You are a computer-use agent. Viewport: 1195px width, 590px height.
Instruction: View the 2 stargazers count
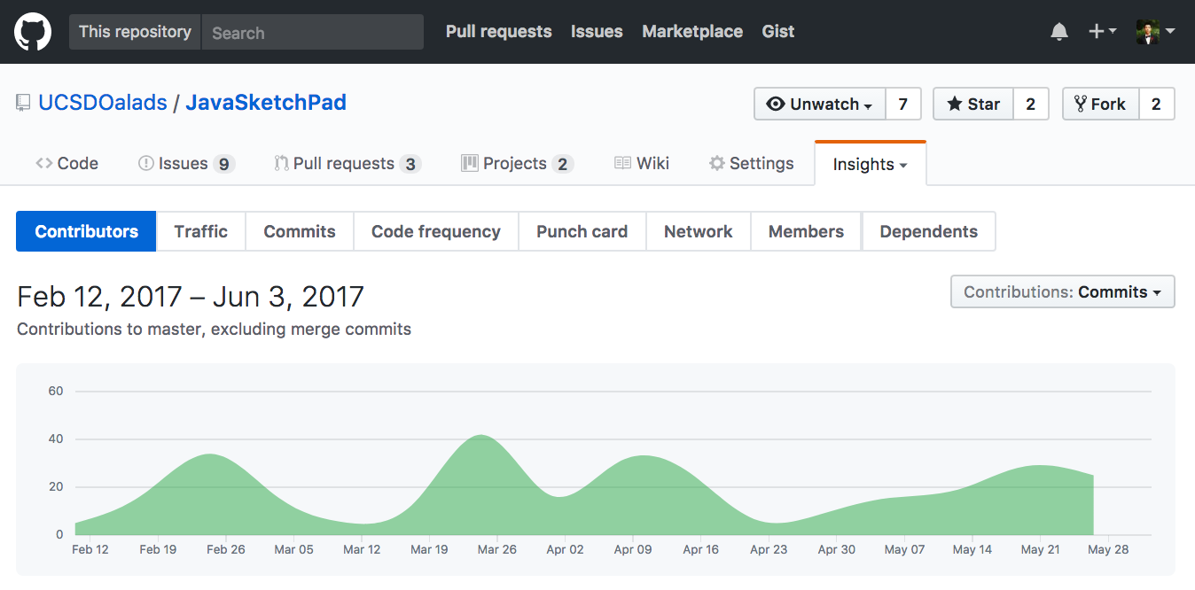pos(1031,104)
